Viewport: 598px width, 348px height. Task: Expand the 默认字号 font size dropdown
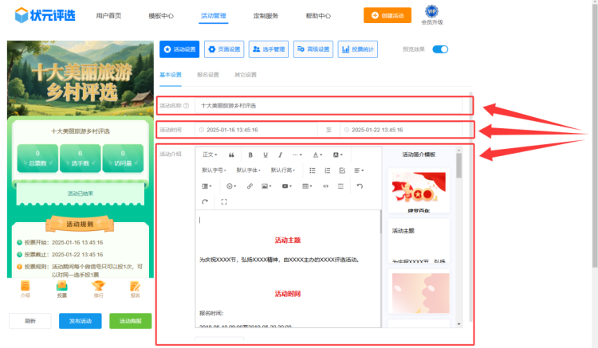pyautogui.click(x=214, y=170)
